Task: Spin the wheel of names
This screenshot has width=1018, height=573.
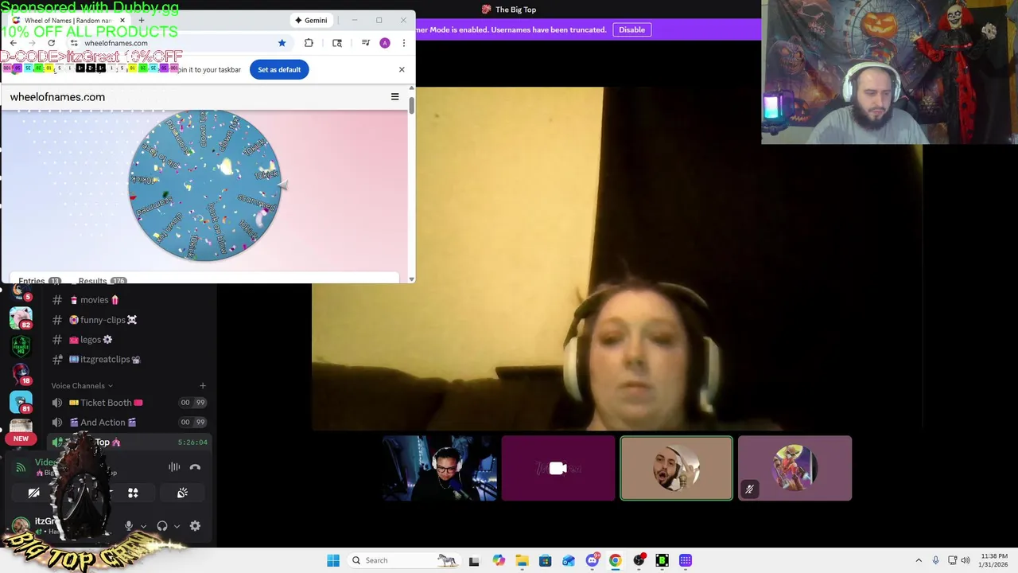Action: [205, 185]
